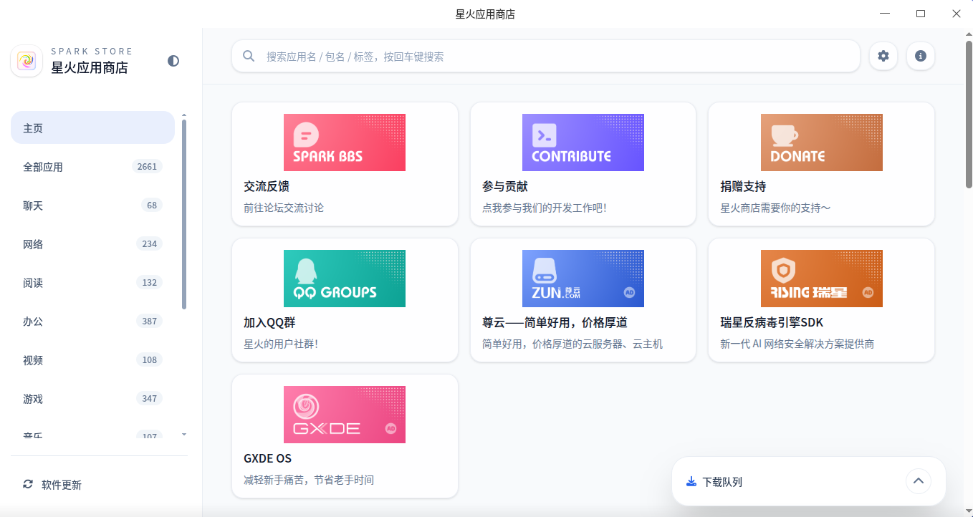Click the 减轻新手痛苦，节省老手时间 text

[x=309, y=480]
